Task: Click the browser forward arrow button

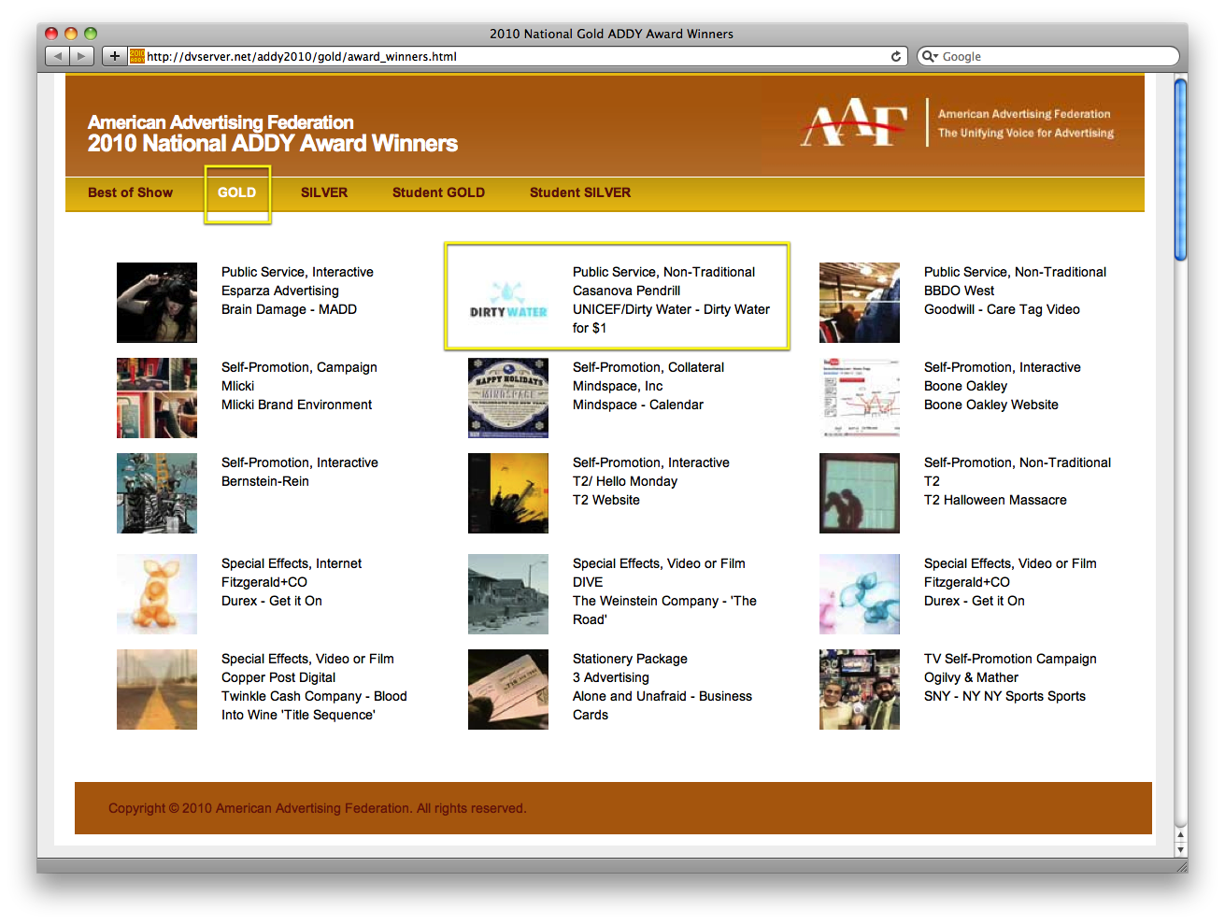Action: (x=82, y=56)
